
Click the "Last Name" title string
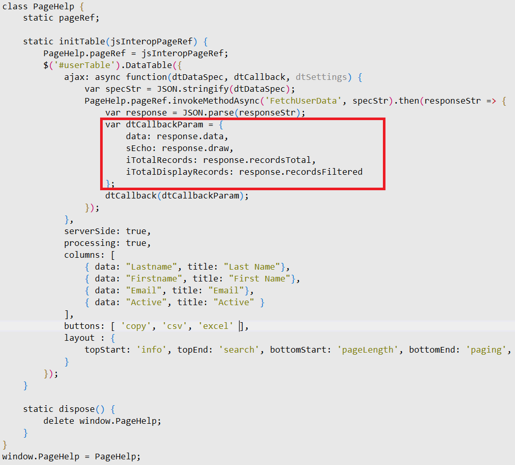tap(252, 267)
